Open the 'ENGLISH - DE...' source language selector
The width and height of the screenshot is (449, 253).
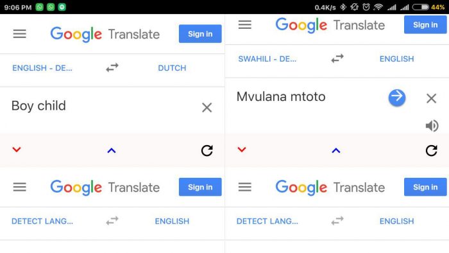(x=42, y=68)
